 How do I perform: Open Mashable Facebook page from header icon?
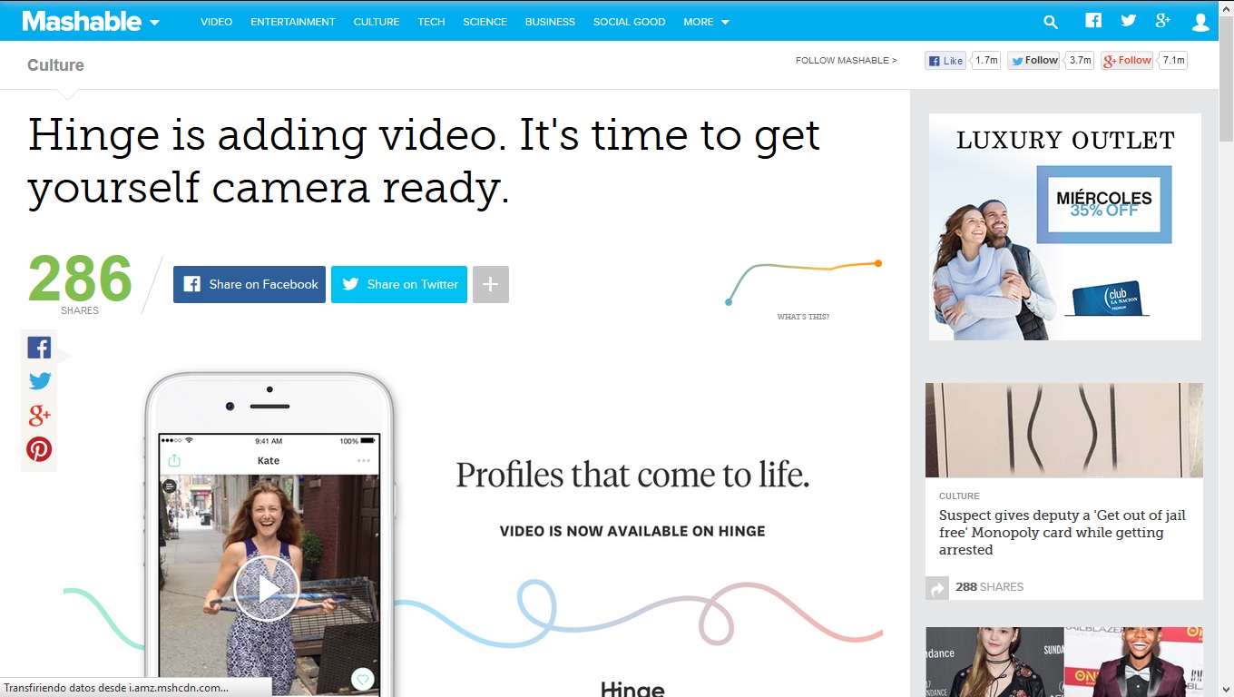[1093, 21]
